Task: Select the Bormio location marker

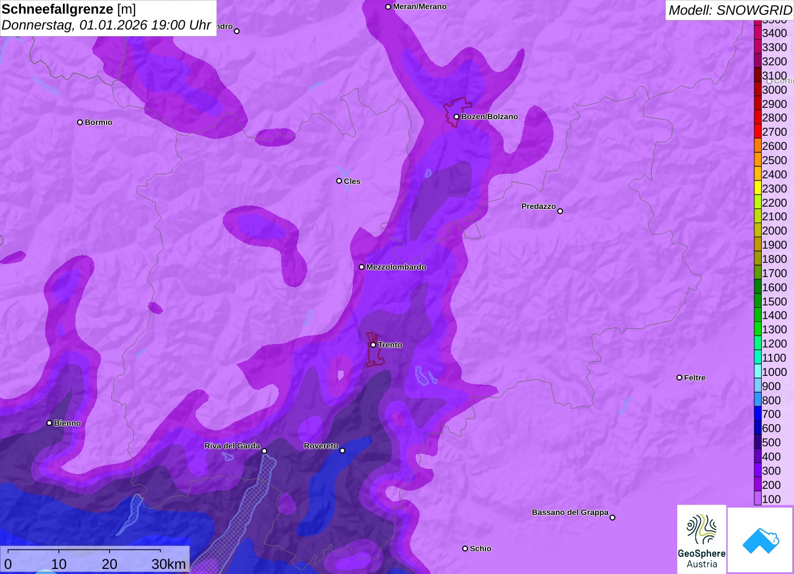Action: tap(80, 122)
